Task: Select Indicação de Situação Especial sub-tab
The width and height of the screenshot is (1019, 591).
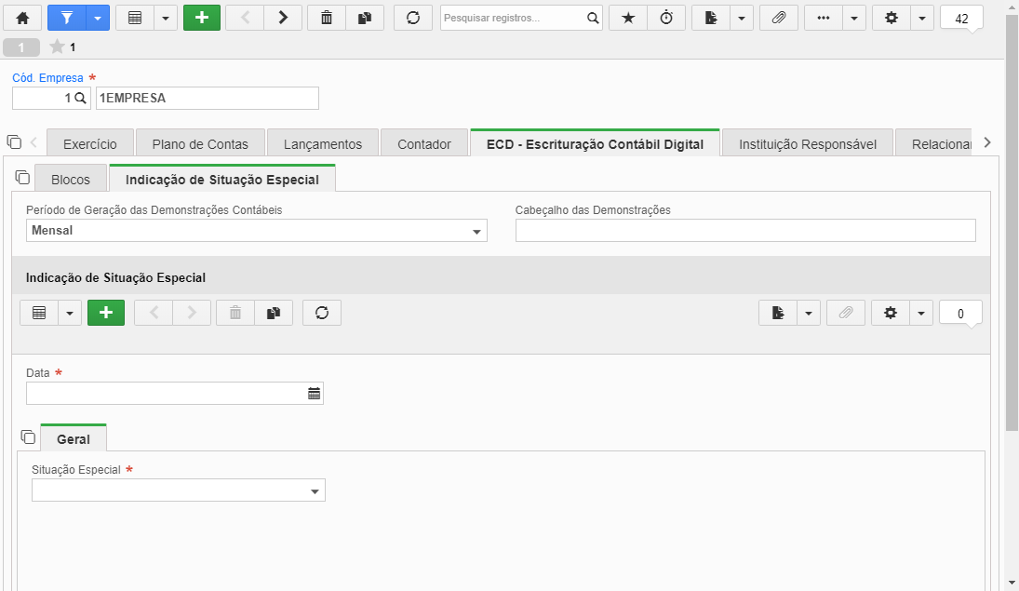Action: click(222, 180)
